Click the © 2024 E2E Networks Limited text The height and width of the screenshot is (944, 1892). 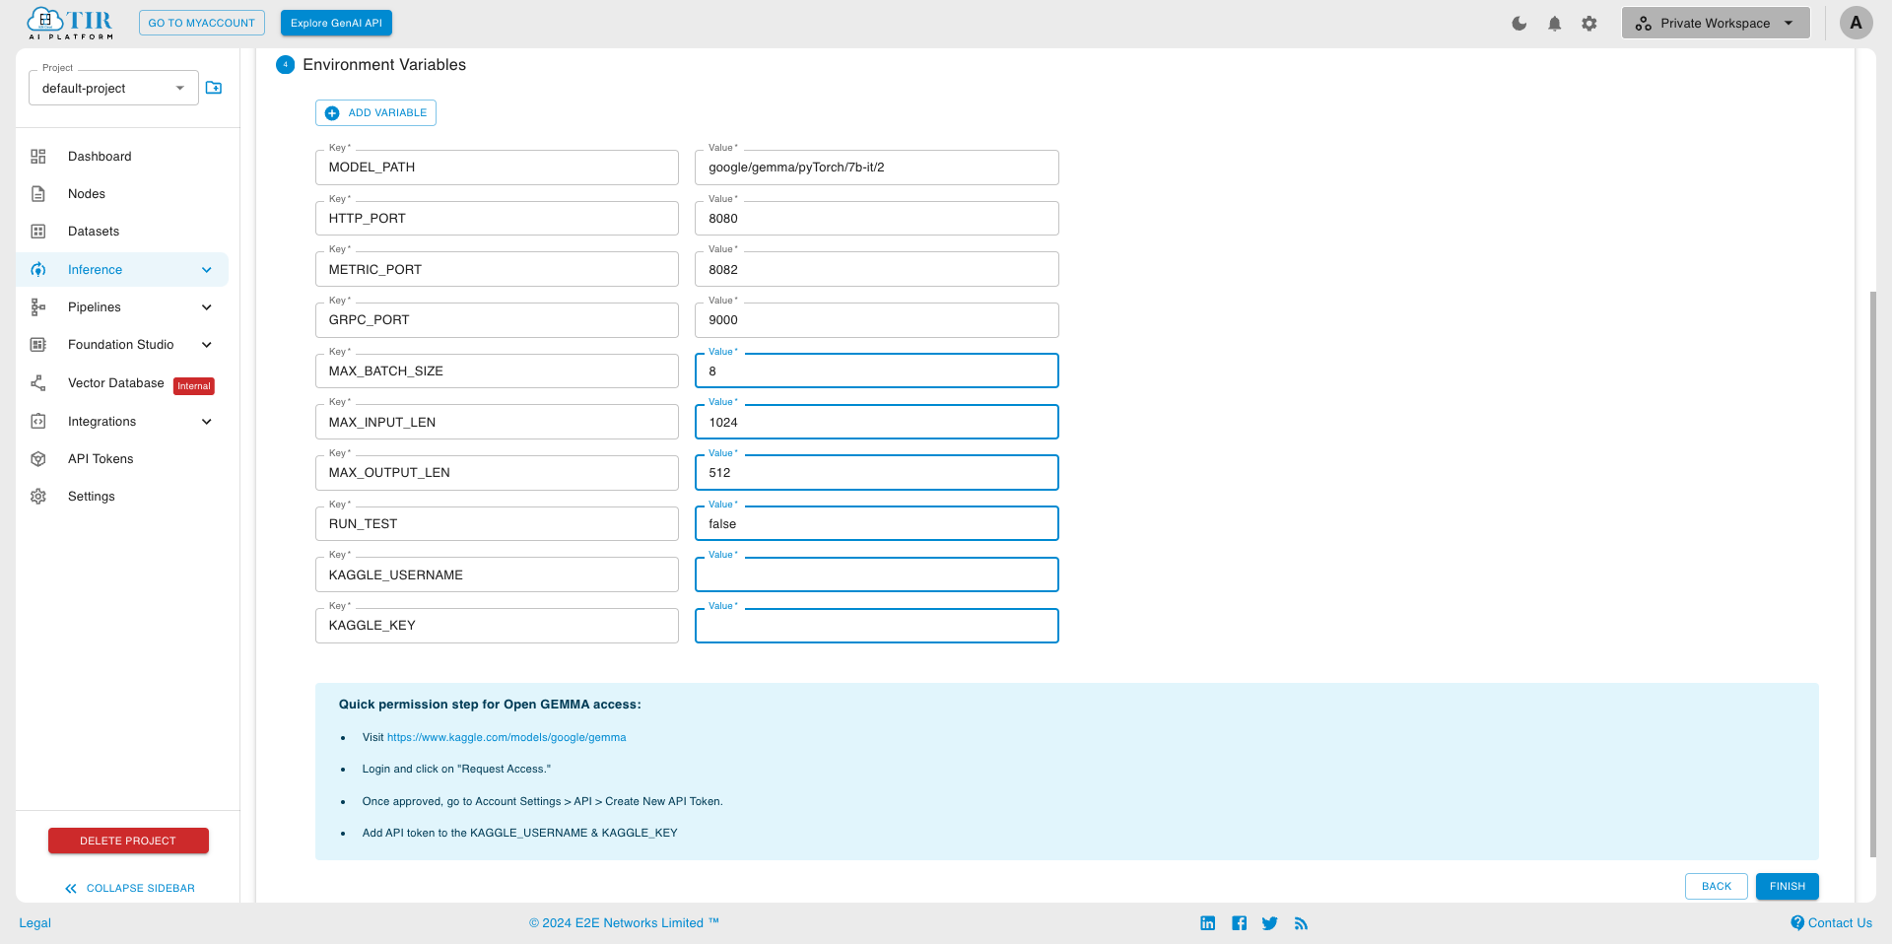pyautogui.click(x=624, y=923)
